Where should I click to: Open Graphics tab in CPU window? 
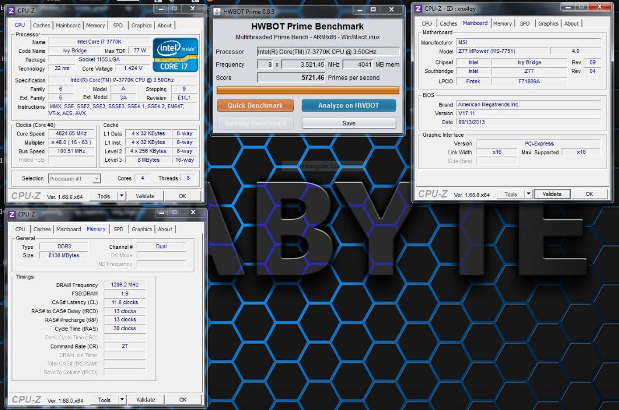coord(141,25)
